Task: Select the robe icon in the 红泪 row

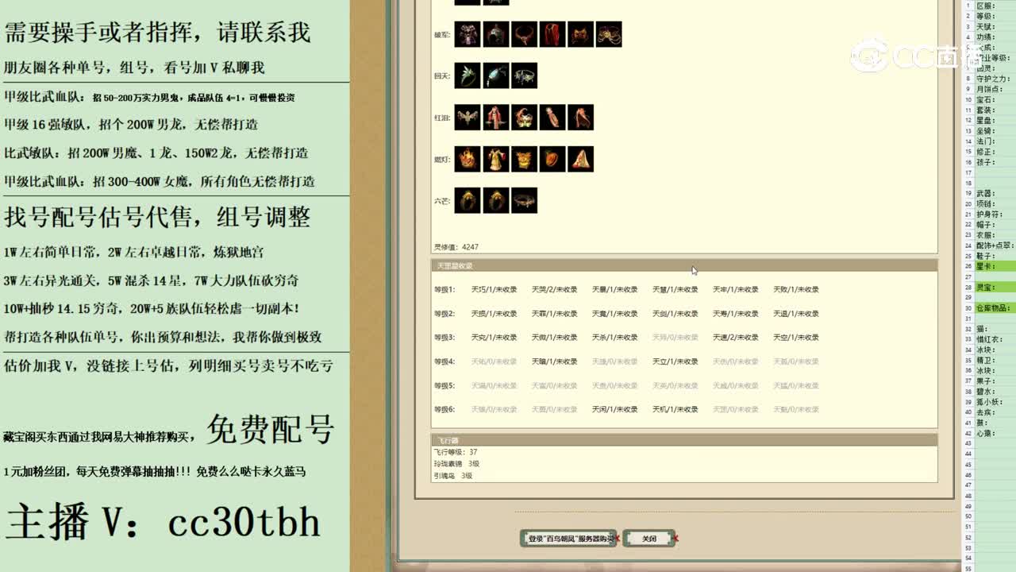Action: [x=496, y=118]
